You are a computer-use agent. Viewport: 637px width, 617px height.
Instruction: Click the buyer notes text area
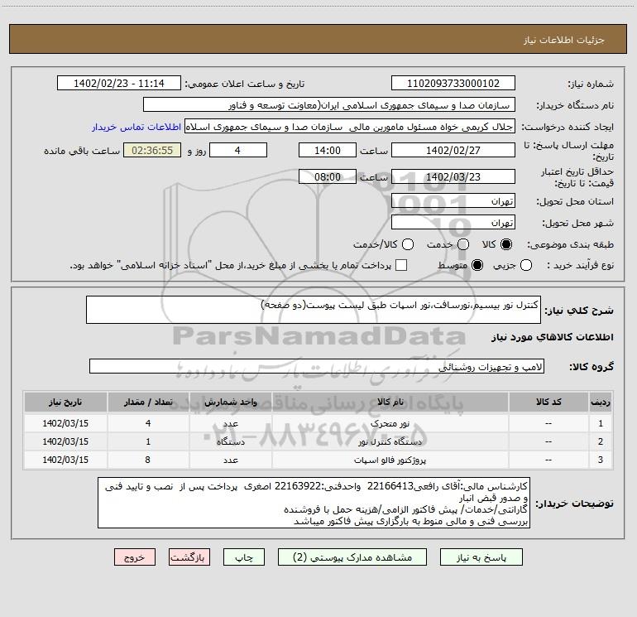pos(314,503)
